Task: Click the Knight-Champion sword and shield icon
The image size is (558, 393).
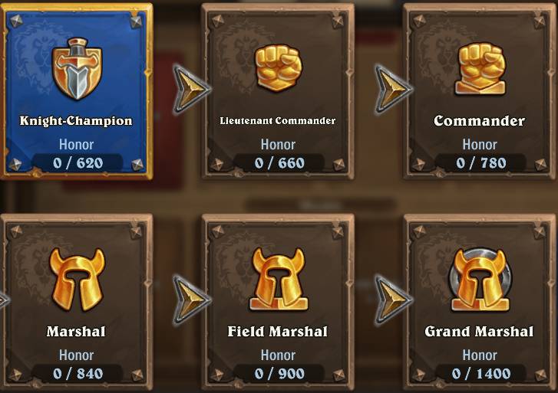Action: [x=77, y=68]
